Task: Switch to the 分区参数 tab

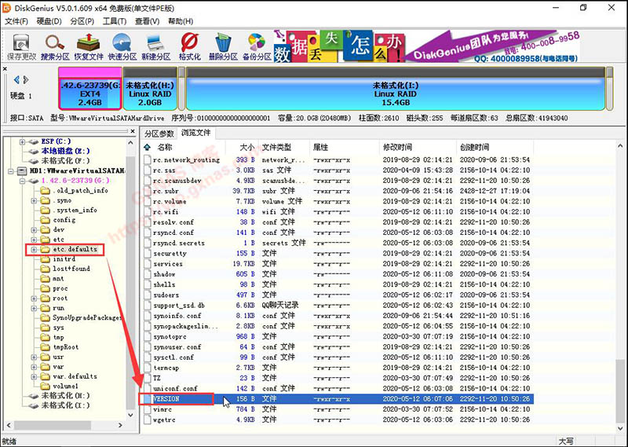Action: pos(159,133)
